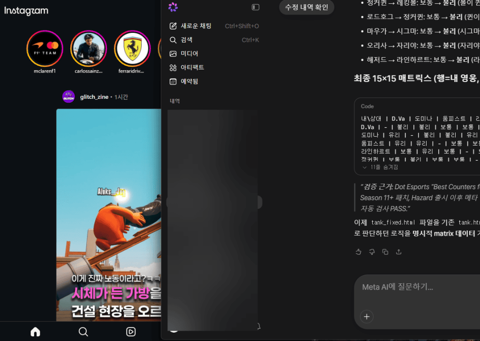
Task: Click the 수정 내역 확인 button
Action: pos(307,7)
